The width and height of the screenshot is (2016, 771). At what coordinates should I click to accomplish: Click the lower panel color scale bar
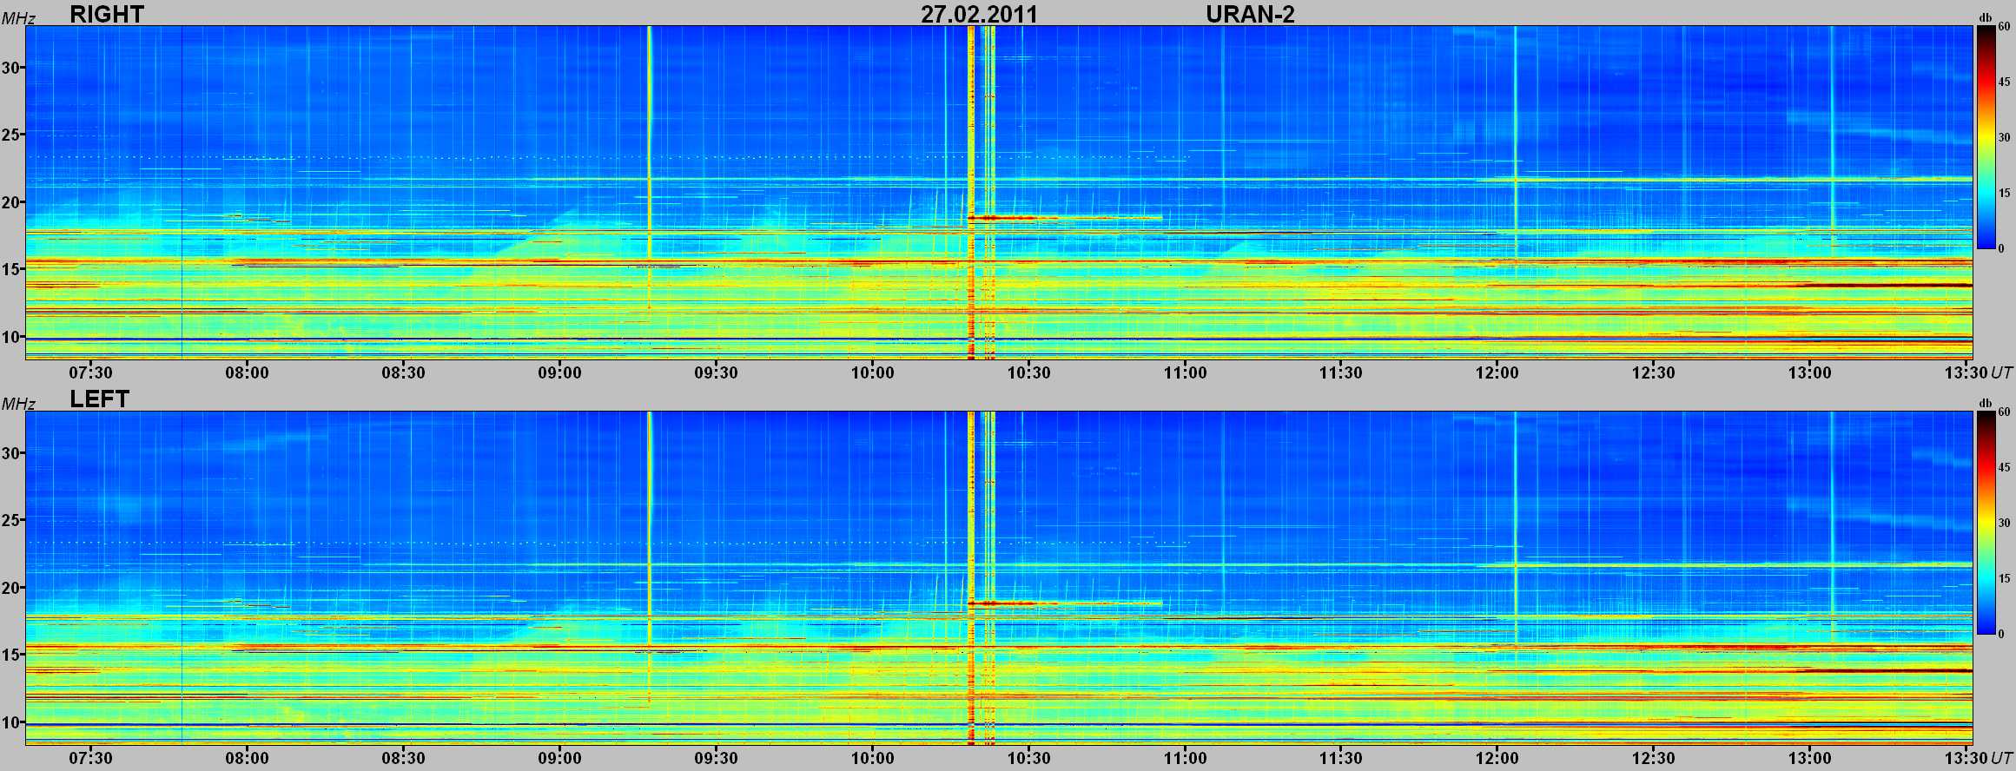(x=1986, y=523)
